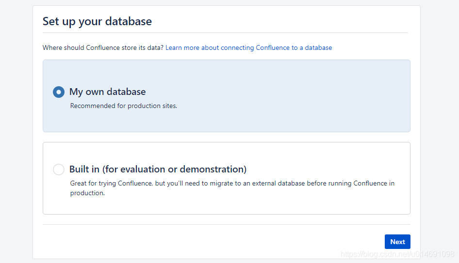459x263 pixels.
Task: Click the Built in (for evaluation or demonstration) label
Action: coord(158,169)
